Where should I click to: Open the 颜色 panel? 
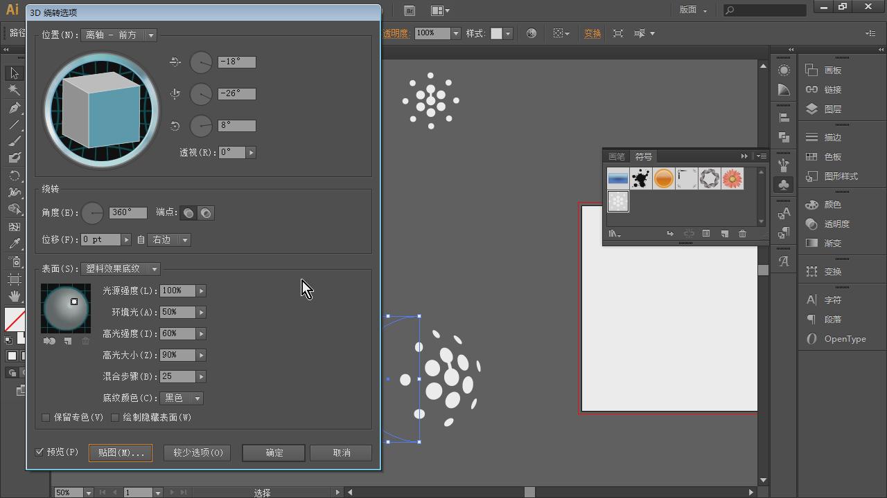click(825, 204)
